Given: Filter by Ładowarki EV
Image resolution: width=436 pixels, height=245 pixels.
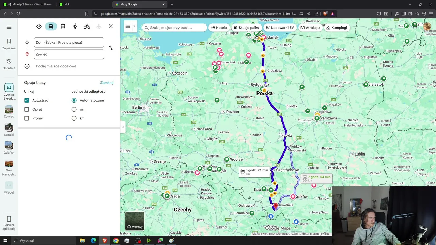Looking at the screenshot, I should click(x=280, y=28).
